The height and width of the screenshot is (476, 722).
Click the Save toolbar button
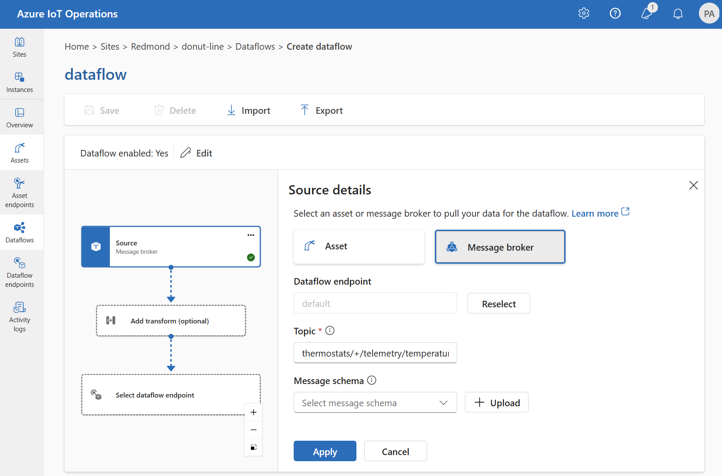pos(102,110)
